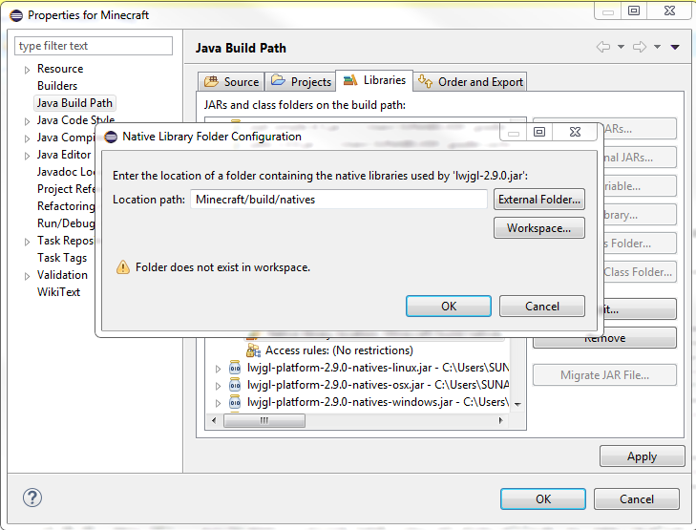This screenshot has height=530, width=696.
Task: Expand the Validation tree node
Action: tap(27, 276)
